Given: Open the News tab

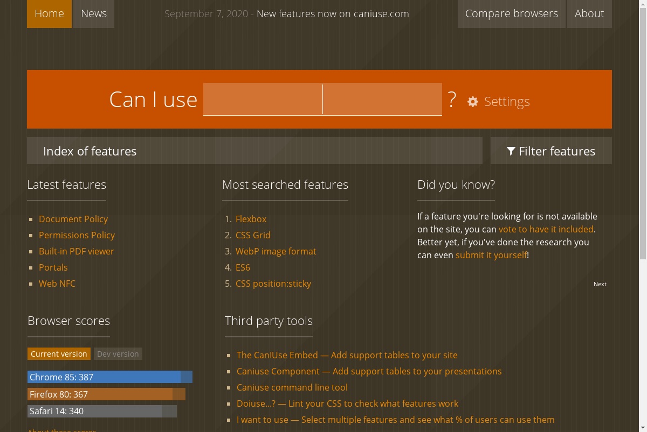Looking at the screenshot, I should (94, 14).
